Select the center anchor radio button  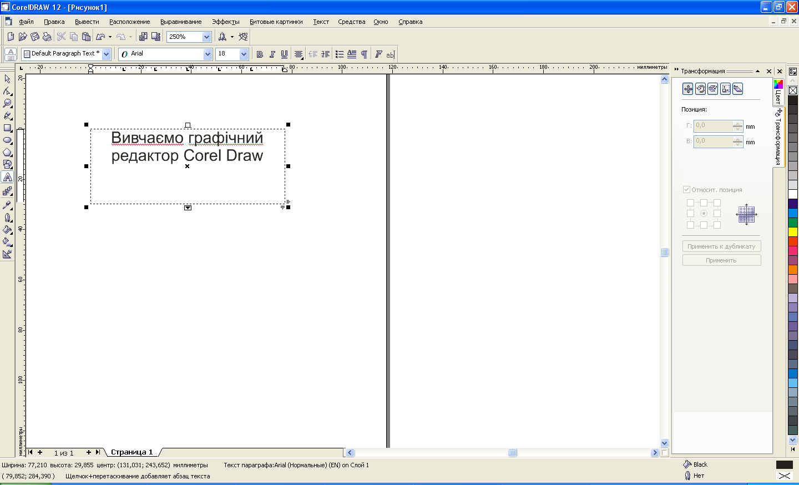pyautogui.click(x=704, y=214)
